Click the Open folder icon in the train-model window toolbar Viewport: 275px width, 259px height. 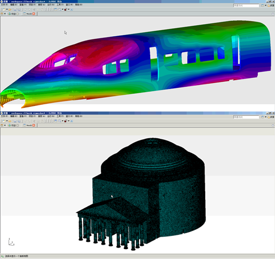tap(10, 9)
